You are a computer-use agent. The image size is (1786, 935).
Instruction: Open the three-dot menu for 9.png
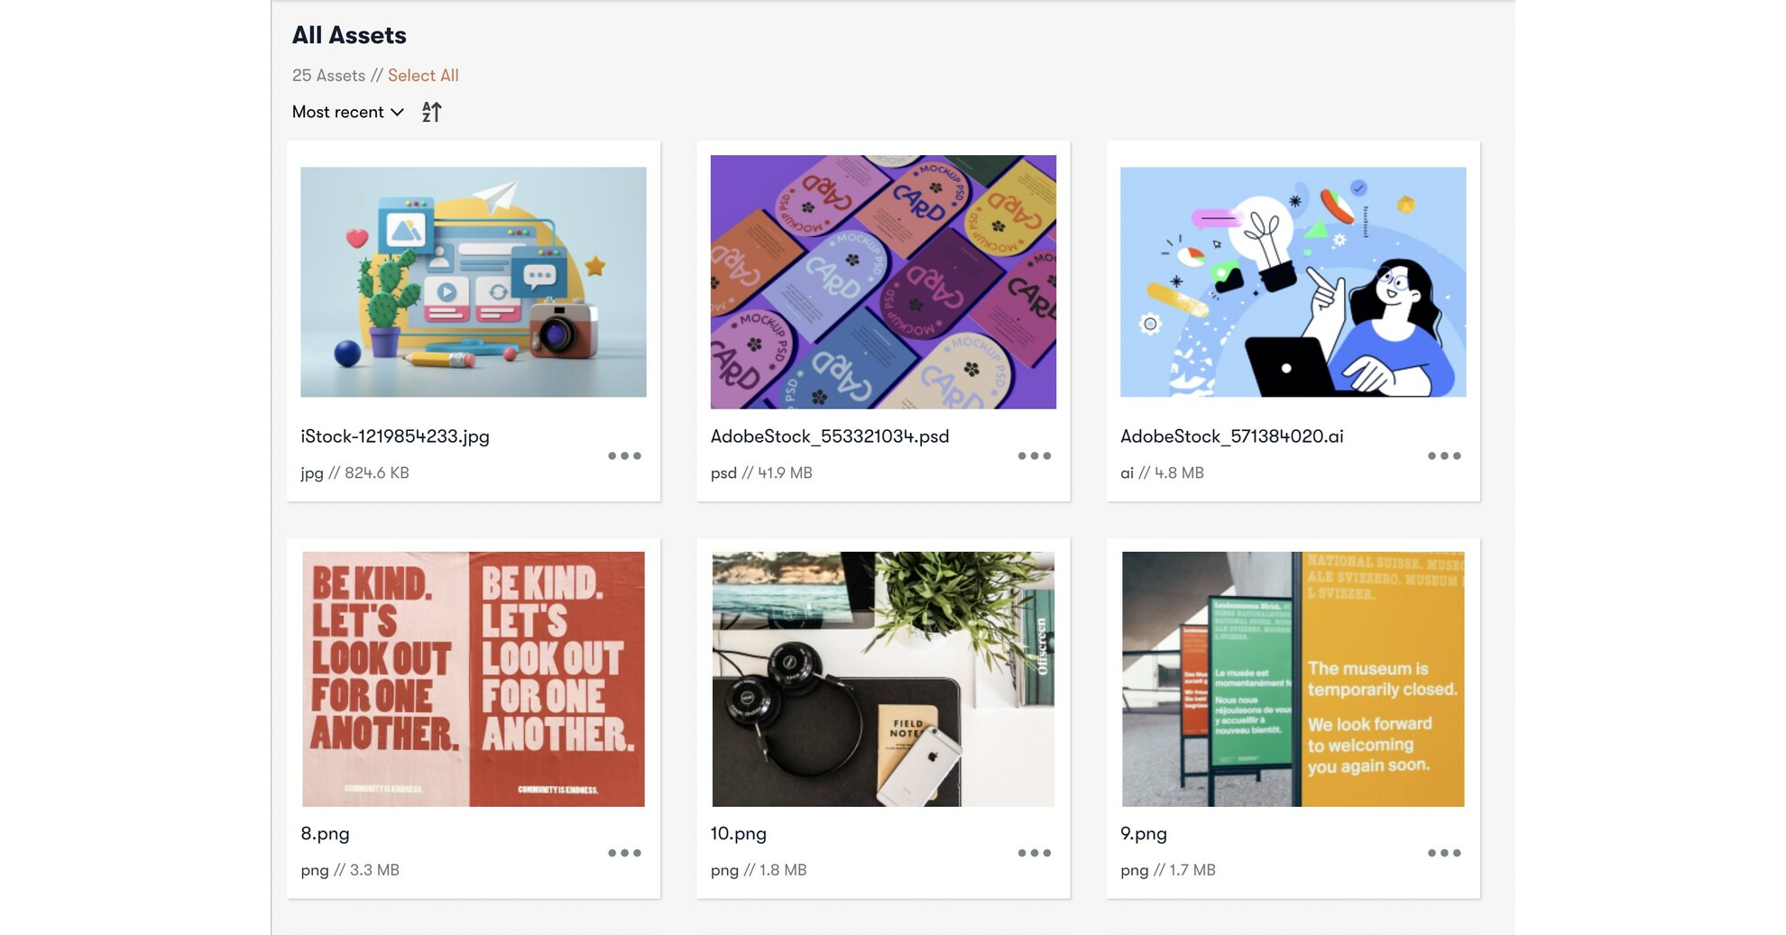pyautogui.click(x=1443, y=853)
